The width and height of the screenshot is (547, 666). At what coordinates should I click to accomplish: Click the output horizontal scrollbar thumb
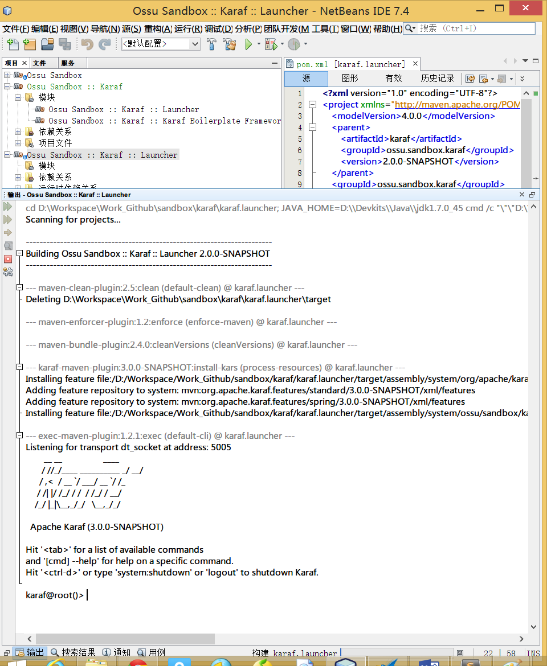(125, 639)
